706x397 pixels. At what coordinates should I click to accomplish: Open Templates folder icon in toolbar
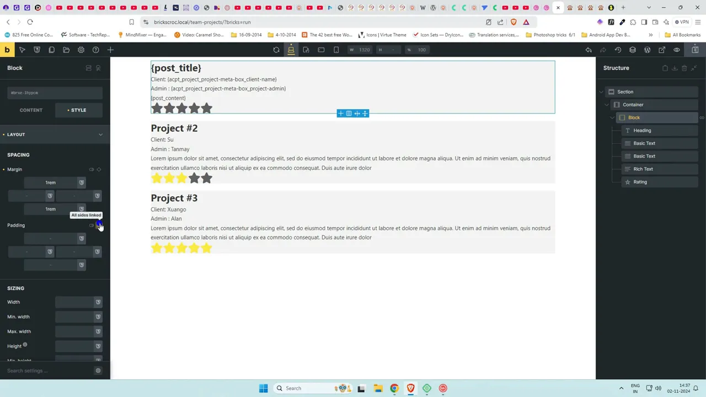tap(66, 50)
